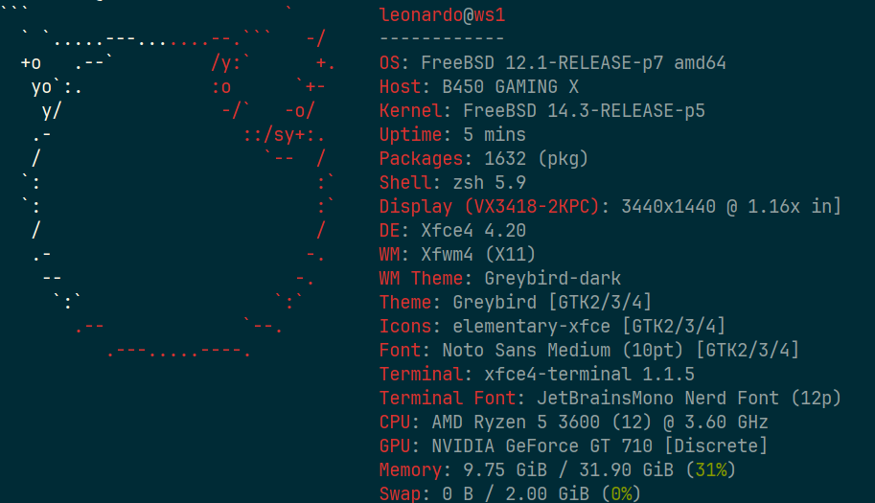This screenshot has width=875, height=503.
Task: Click the Packages count 1632 (pkg)
Action: (536, 159)
